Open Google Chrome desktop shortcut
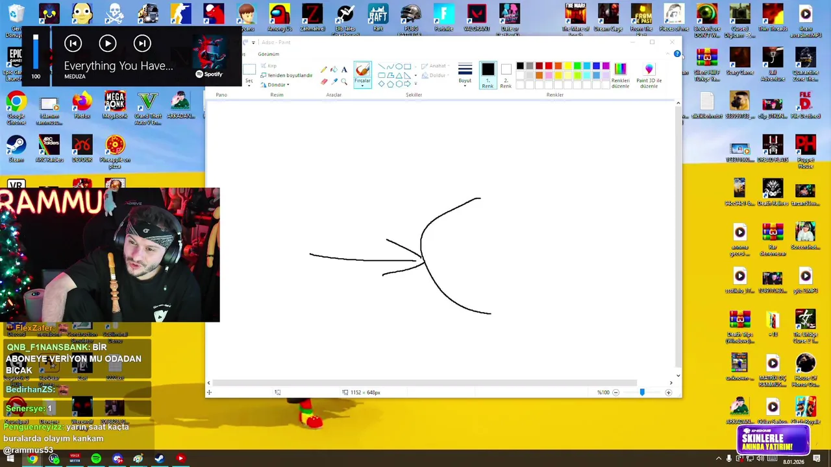The width and height of the screenshot is (831, 467). [16, 108]
